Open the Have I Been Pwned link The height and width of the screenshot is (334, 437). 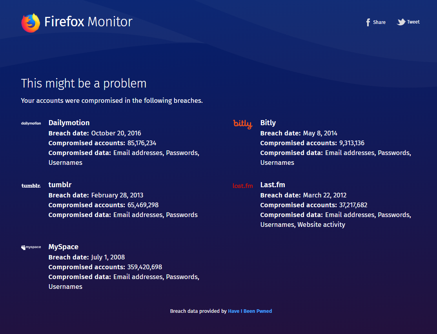[x=250, y=311]
